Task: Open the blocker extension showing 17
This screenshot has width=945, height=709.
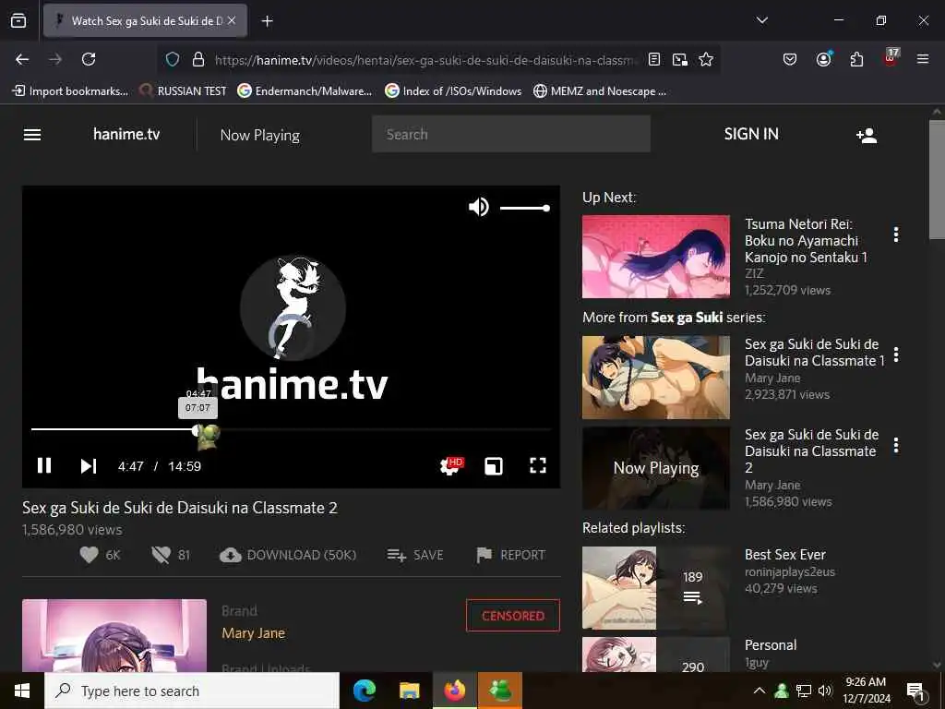Action: tap(891, 58)
